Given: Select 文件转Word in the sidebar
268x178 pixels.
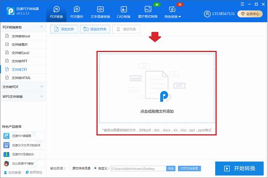Looking at the screenshot, I should click(23, 36).
